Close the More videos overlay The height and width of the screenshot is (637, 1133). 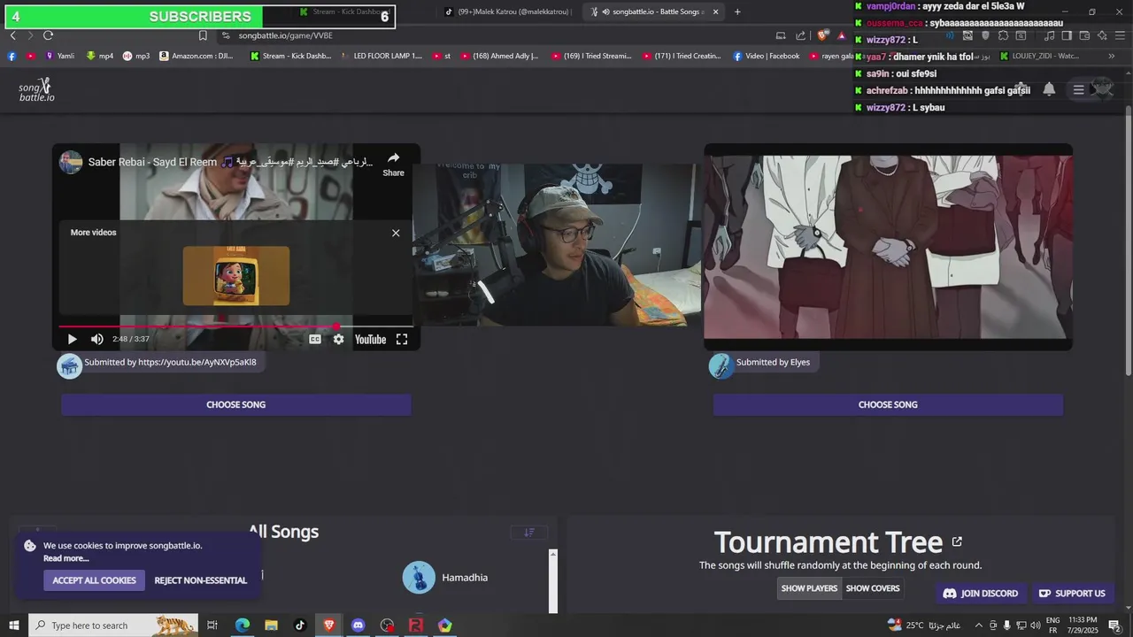(396, 233)
